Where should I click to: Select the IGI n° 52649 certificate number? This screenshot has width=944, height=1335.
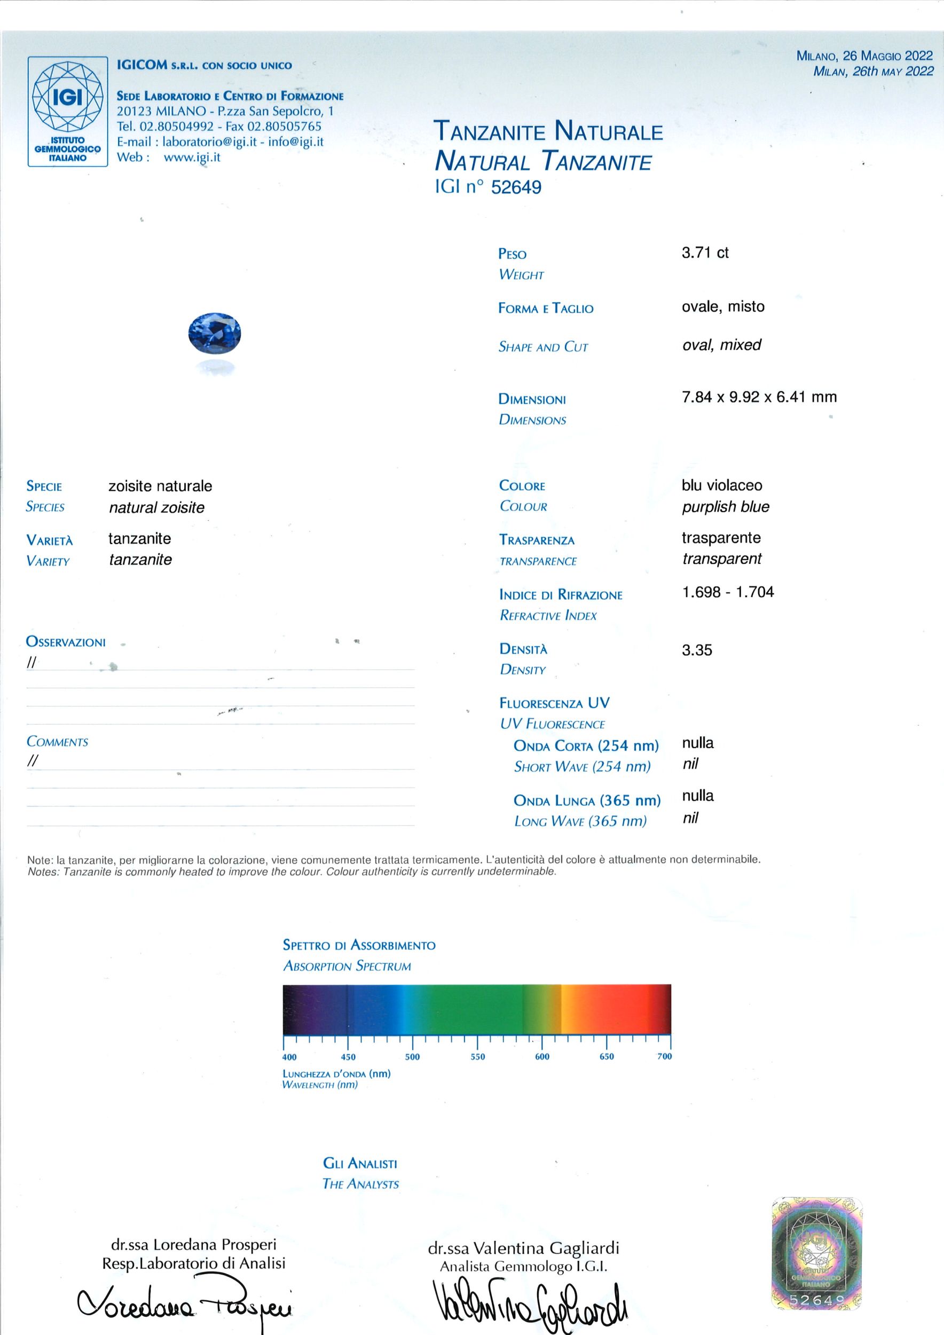488,187
